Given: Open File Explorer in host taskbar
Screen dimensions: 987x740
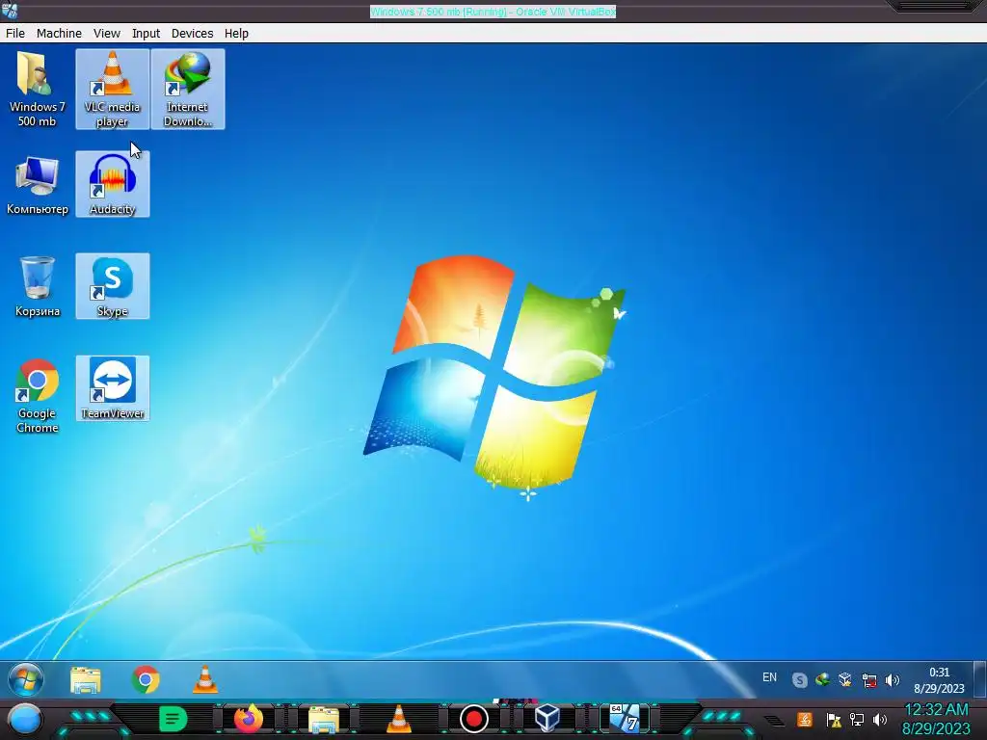Looking at the screenshot, I should click(x=324, y=719).
